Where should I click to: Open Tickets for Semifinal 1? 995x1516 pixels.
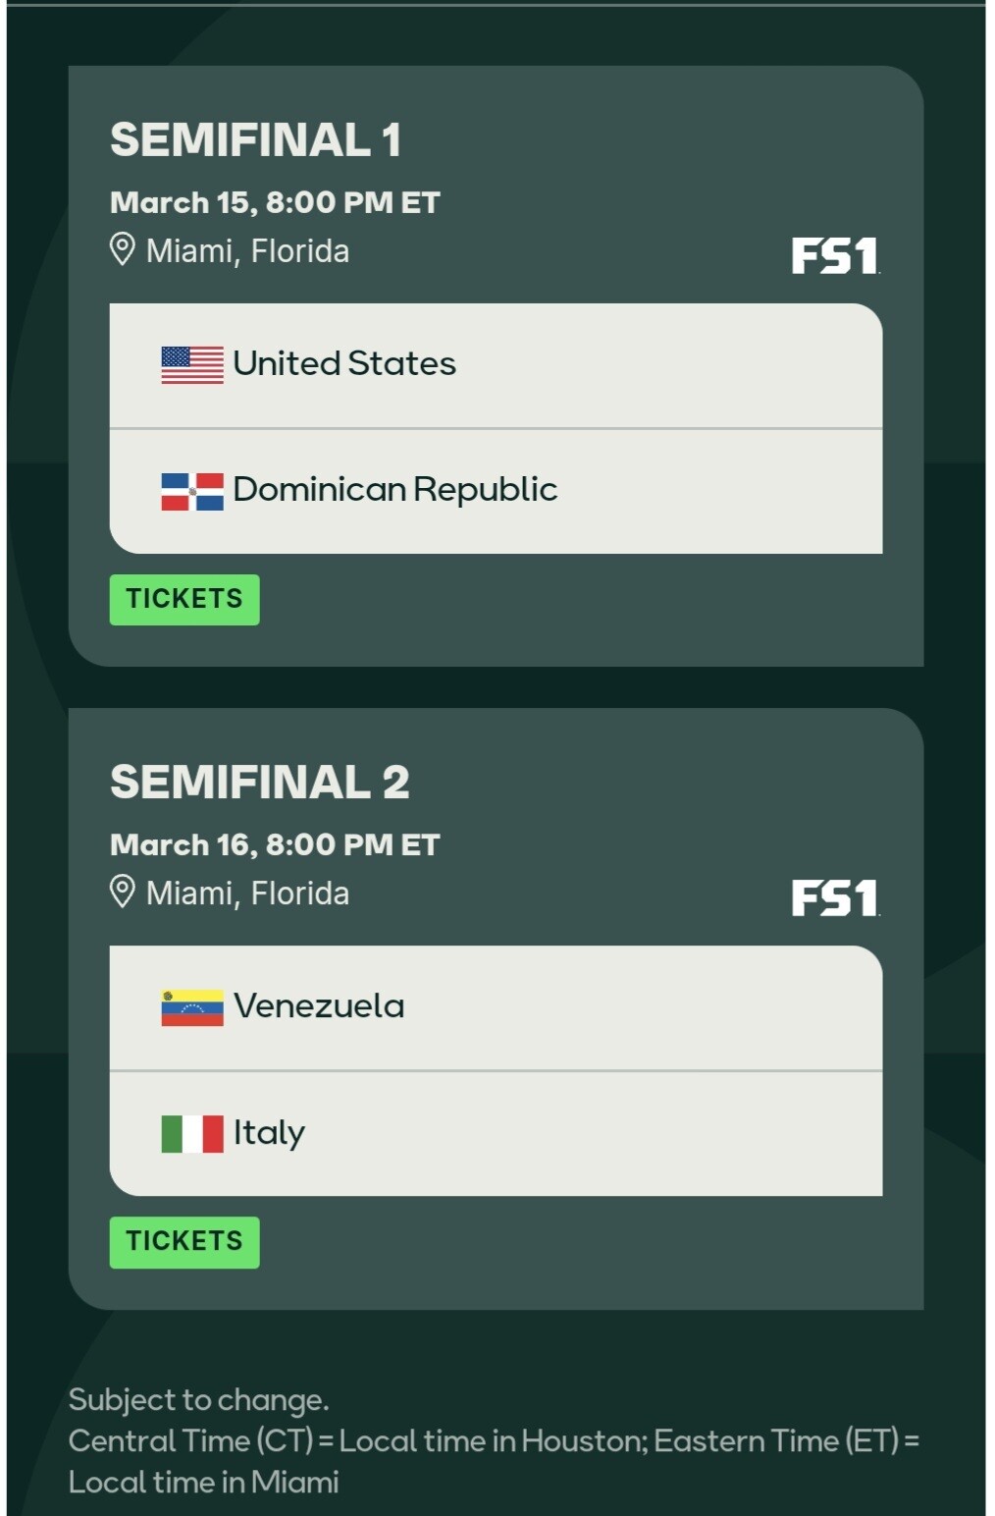[x=184, y=599]
